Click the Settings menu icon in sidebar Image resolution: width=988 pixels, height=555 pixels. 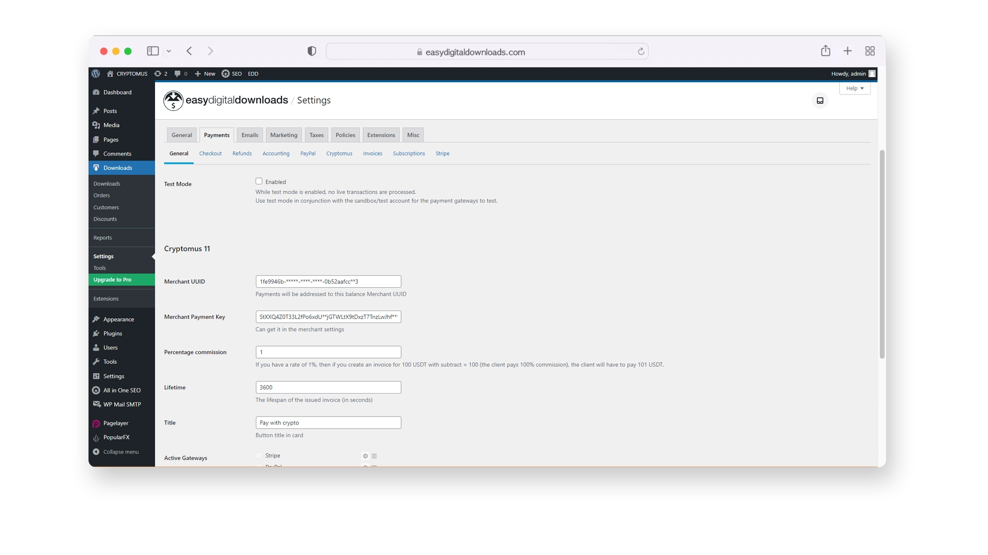pyautogui.click(x=96, y=376)
